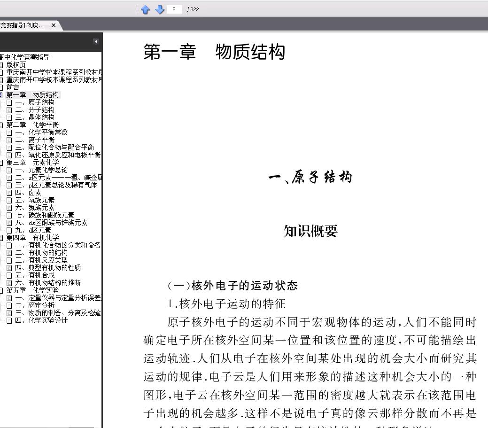
Task: Open the 二、分子结构 bookmark
Action: tap(35, 110)
